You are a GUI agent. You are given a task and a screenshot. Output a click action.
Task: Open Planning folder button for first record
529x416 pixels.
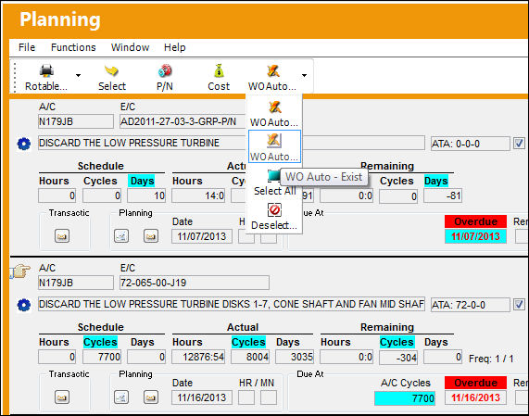(x=151, y=236)
